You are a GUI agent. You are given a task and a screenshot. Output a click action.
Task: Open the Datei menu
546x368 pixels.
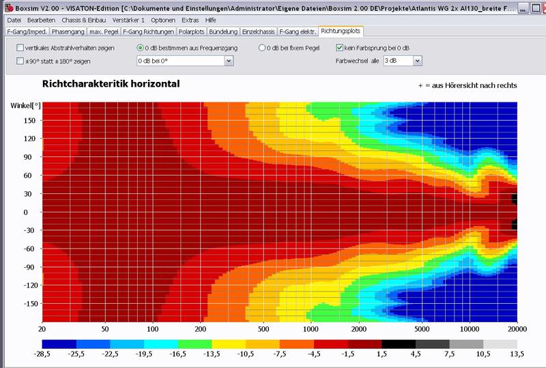[14, 21]
